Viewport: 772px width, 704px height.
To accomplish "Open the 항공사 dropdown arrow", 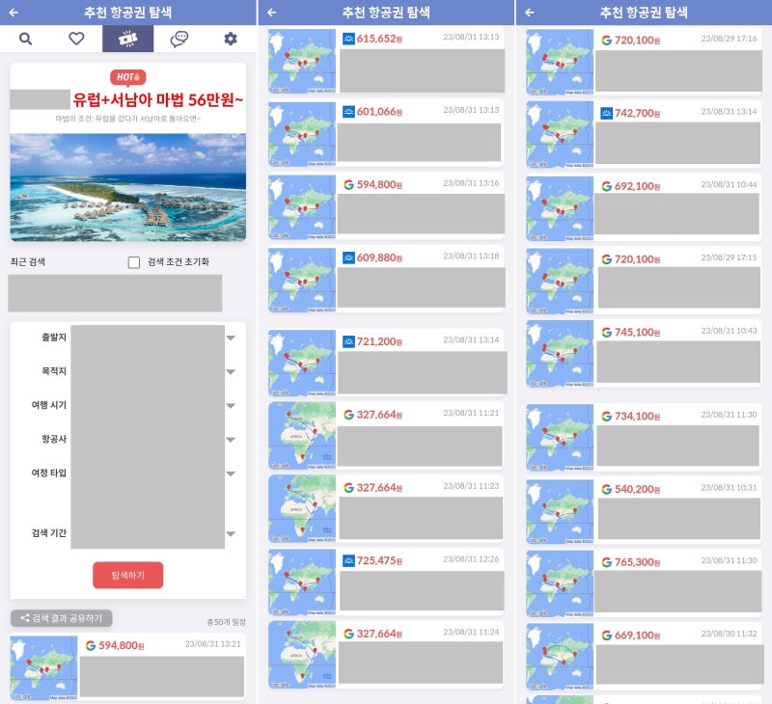I will coord(231,440).
